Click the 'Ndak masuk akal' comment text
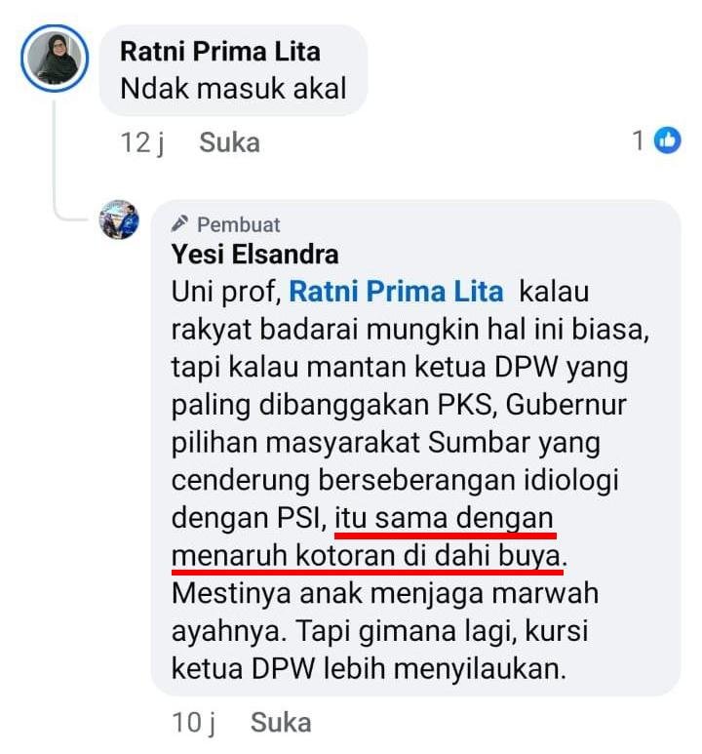The image size is (702, 754). pyautogui.click(x=233, y=89)
